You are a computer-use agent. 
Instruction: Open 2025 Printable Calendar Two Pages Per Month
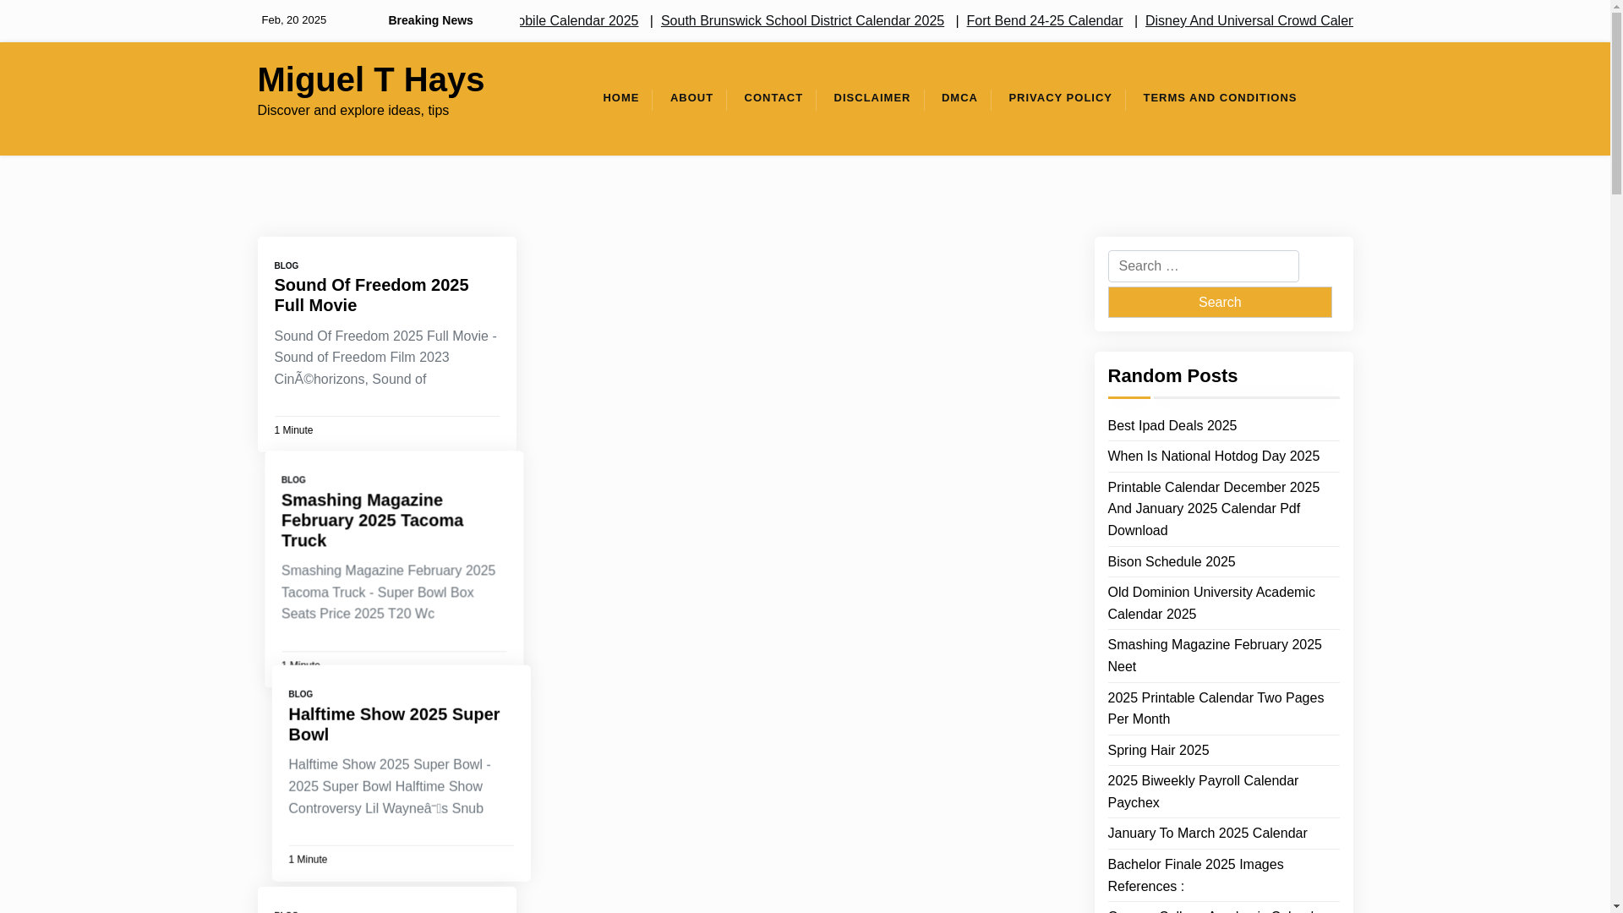click(x=1215, y=708)
